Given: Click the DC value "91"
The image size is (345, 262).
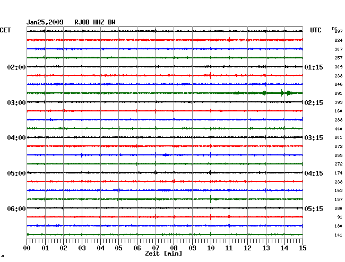Looking at the screenshot, I should 340,217.
